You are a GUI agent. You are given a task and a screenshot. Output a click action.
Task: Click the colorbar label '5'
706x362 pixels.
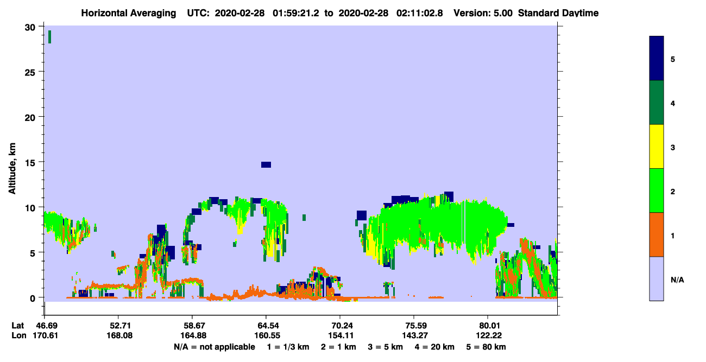click(672, 59)
